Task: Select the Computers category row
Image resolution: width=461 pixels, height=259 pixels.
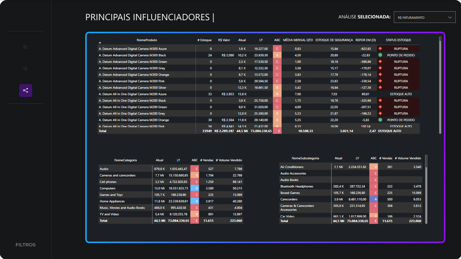Action: click(x=171, y=188)
